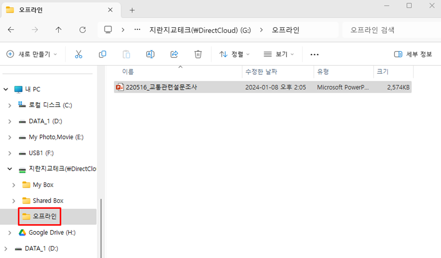Open the 보기 view dropdown
The image size is (441, 258).
tap(278, 54)
